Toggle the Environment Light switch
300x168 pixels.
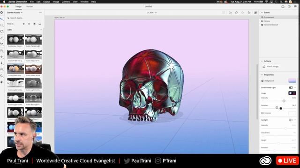coord(291,88)
